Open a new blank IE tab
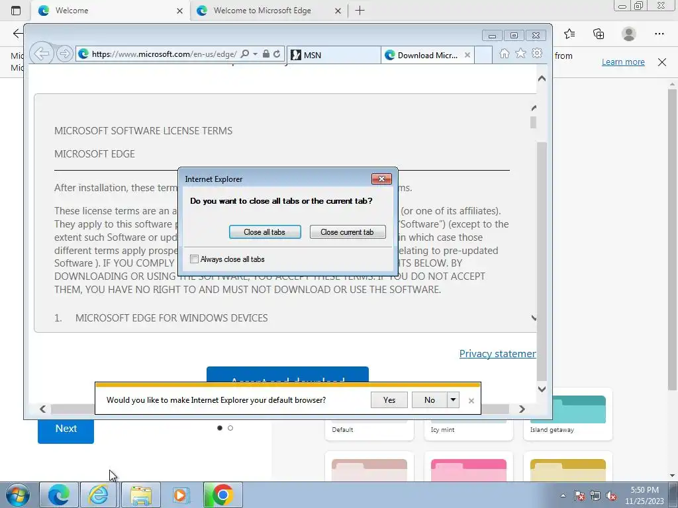Screen dimensions: 678x508 [x=483, y=55]
